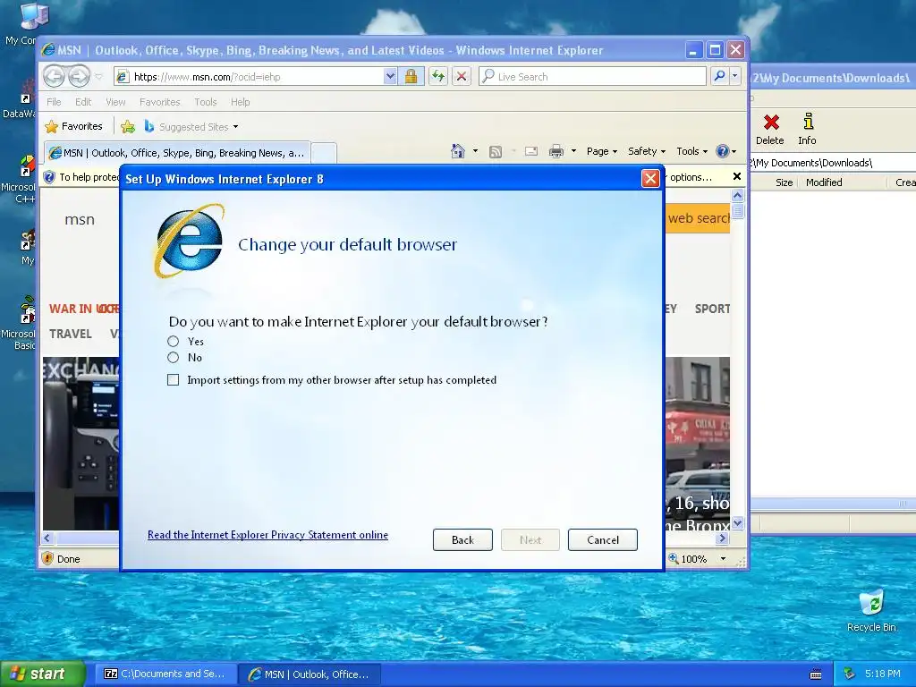Click the information bar help shield icon
This screenshot has height=687, width=916.
click(x=50, y=176)
